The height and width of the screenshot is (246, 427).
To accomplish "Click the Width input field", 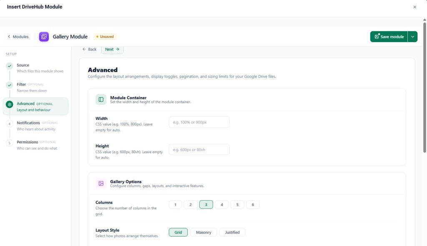I will pyautogui.click(x=199, y=122).
